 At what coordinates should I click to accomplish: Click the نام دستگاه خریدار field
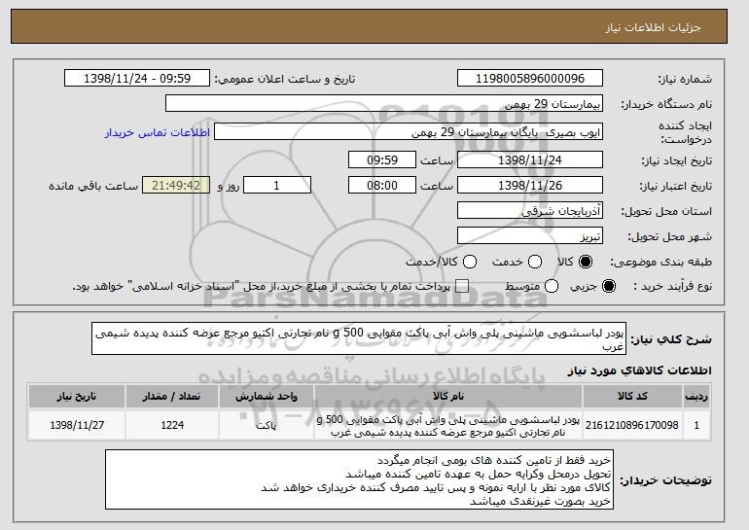pos(384,104)
